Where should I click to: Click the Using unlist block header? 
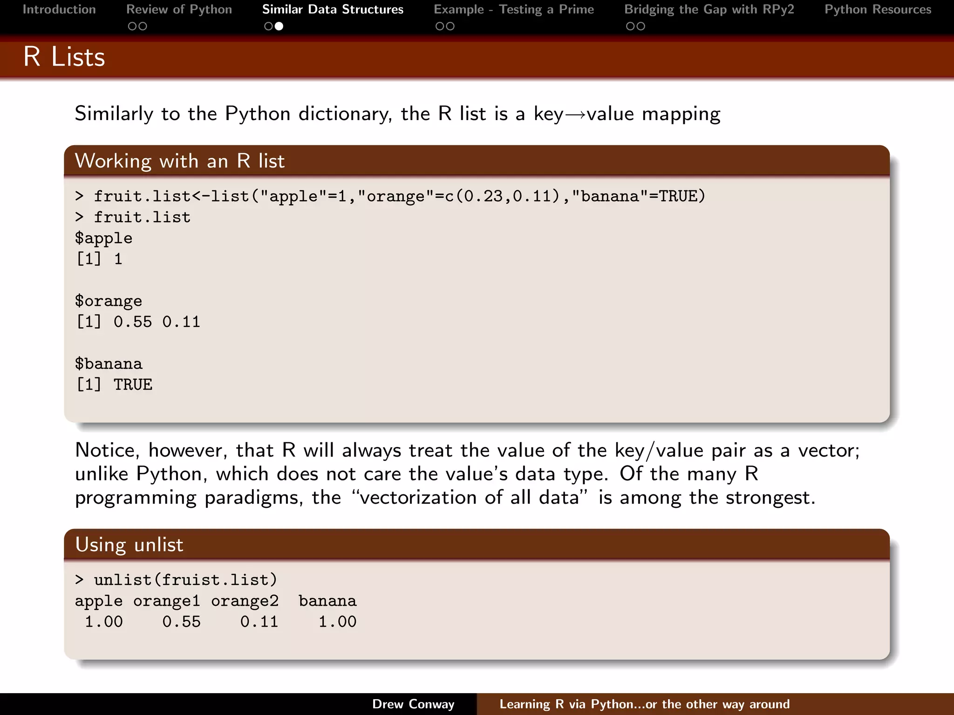(x=129, y=545)
